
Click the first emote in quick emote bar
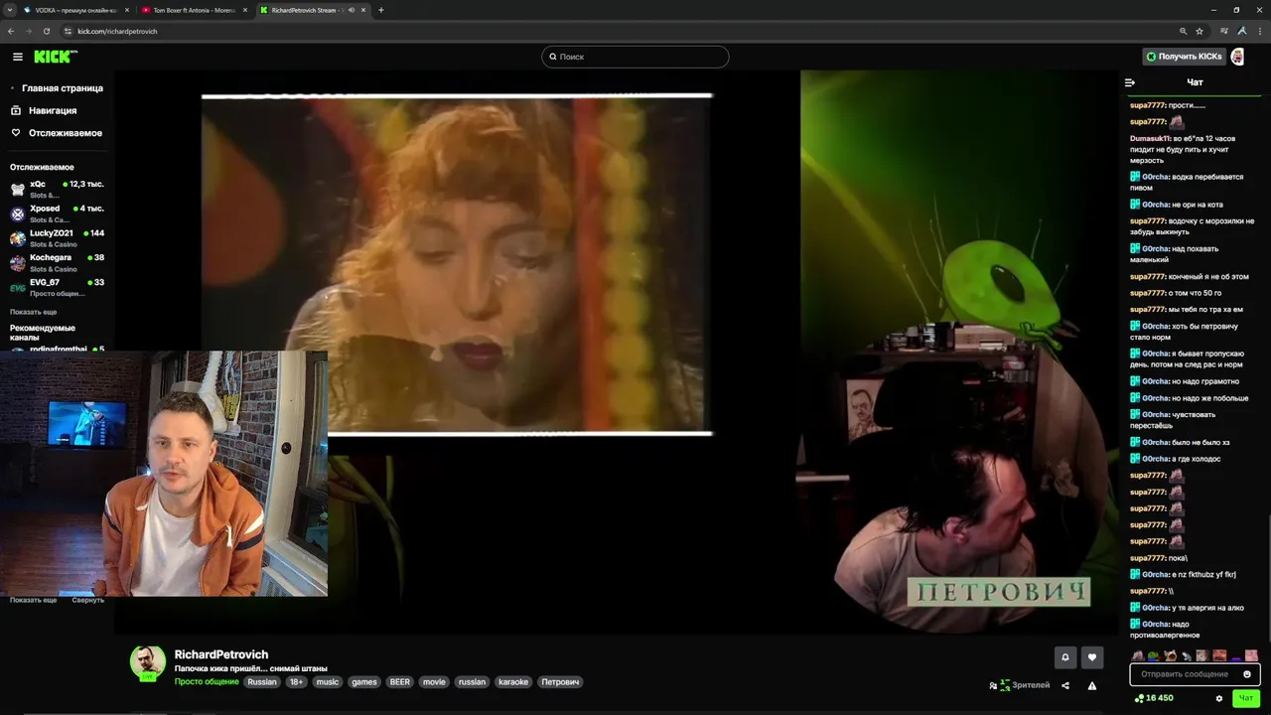coord(1137,655)
